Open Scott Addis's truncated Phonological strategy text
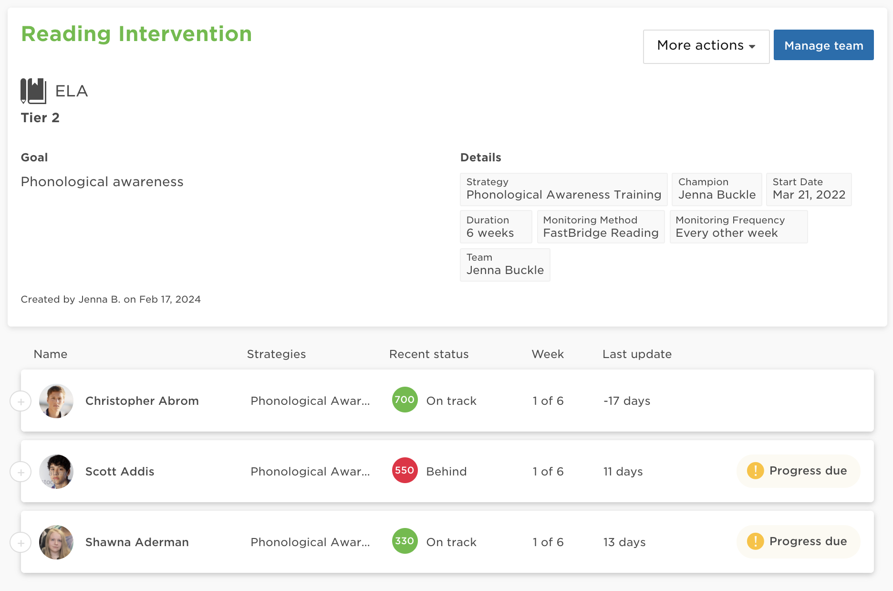Viewport: 893px width, 591px height. 310,472
